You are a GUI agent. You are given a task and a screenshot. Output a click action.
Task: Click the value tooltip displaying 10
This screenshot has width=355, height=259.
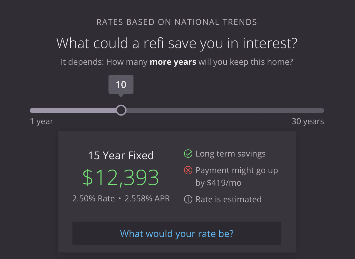tap(121, 84)
